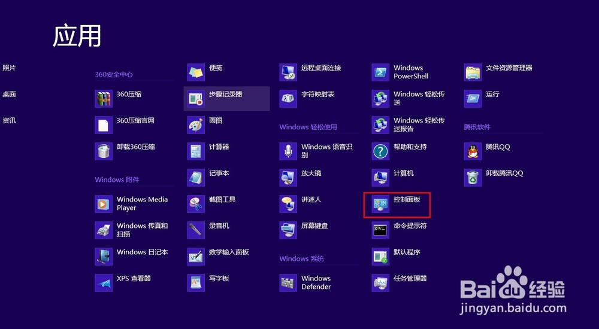Click the 卸载腾讯QQ recycle bin icon

473,178
